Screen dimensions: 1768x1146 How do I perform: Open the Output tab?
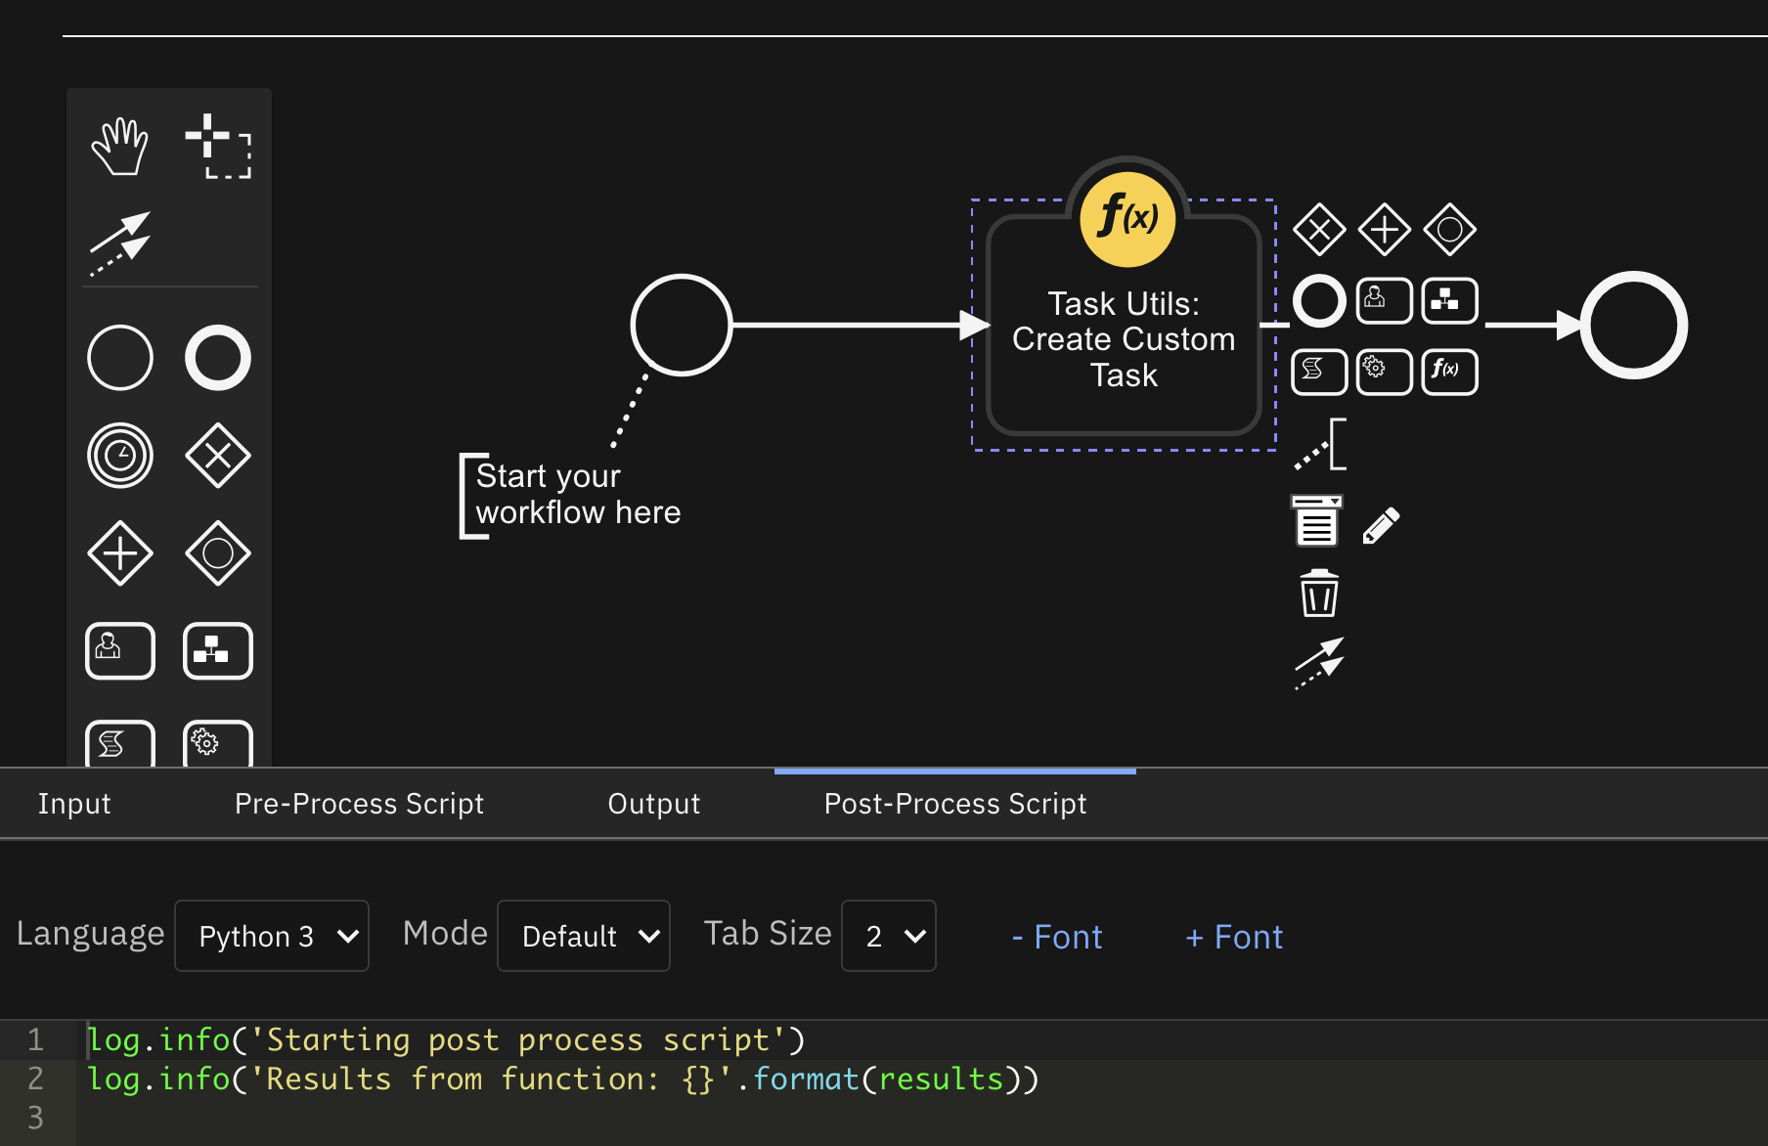(653, 804)
